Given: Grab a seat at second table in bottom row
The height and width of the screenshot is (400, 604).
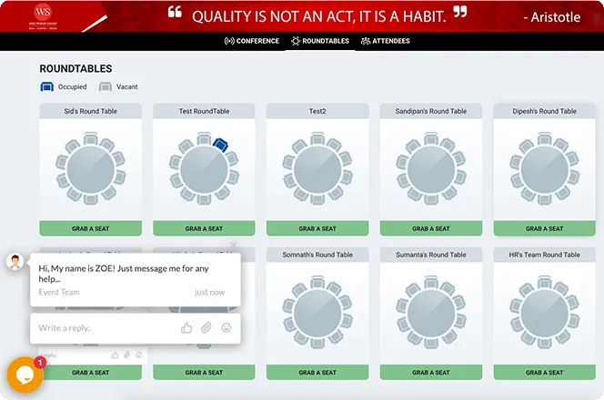Looking at the screenshot, I should point(204,373).
